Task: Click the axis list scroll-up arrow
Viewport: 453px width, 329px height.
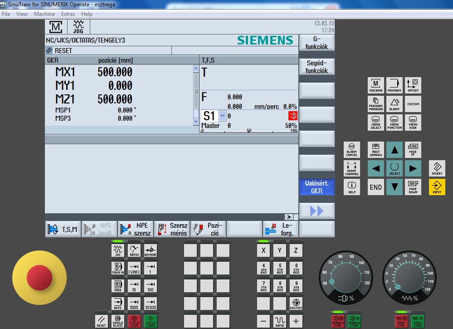Action: pyautogui.click(x=196, y=69)
